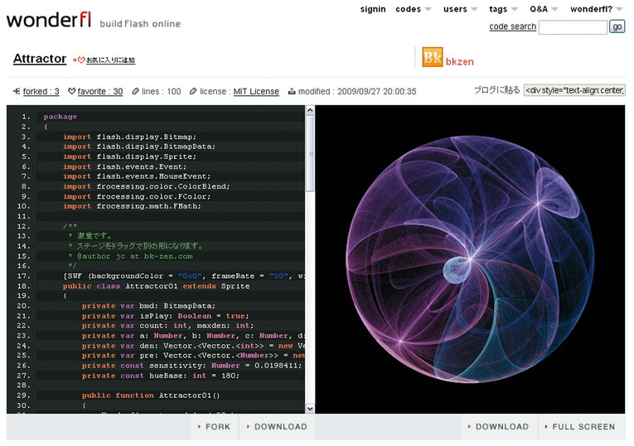634x446 pixels.
Task: Open the Q&A menu
Action: pos(539,9)
